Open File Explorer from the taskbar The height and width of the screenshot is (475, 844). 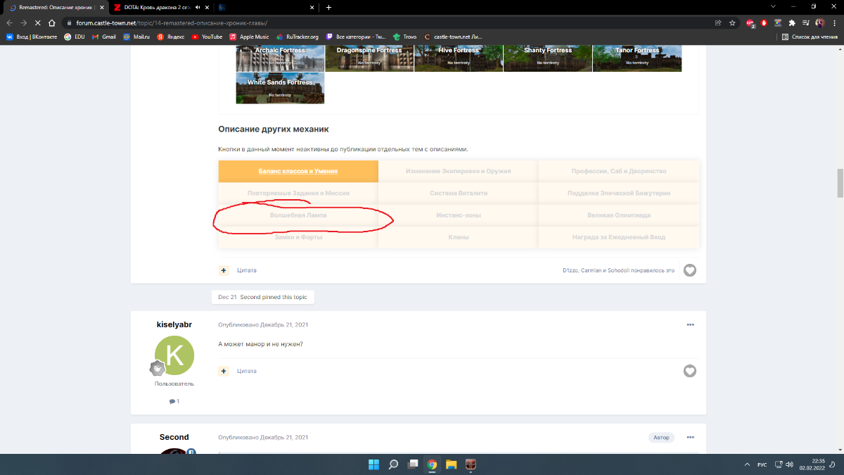point(451,464)
